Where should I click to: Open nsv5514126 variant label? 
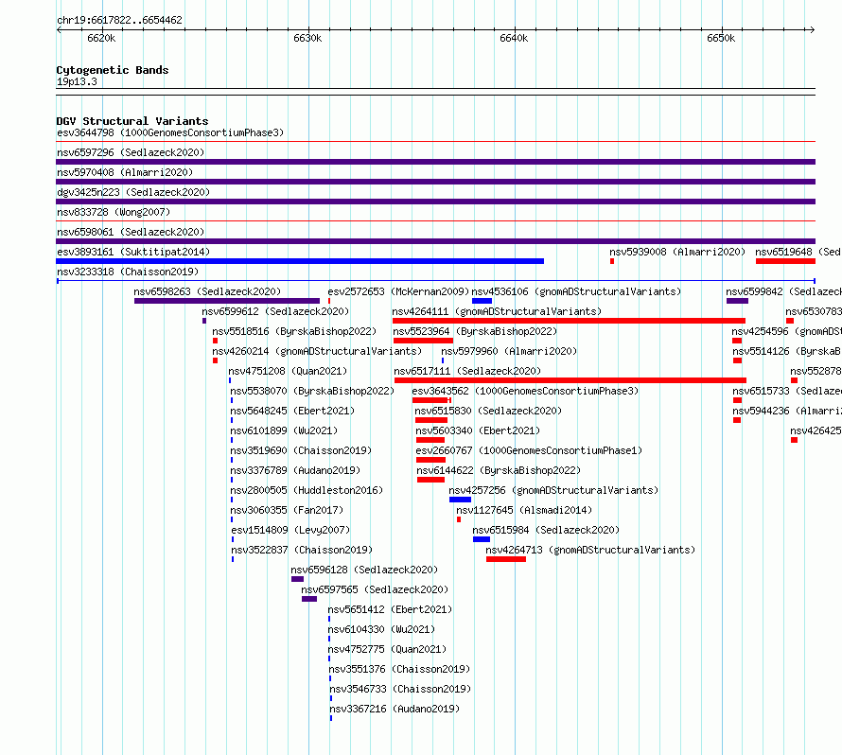787,351
